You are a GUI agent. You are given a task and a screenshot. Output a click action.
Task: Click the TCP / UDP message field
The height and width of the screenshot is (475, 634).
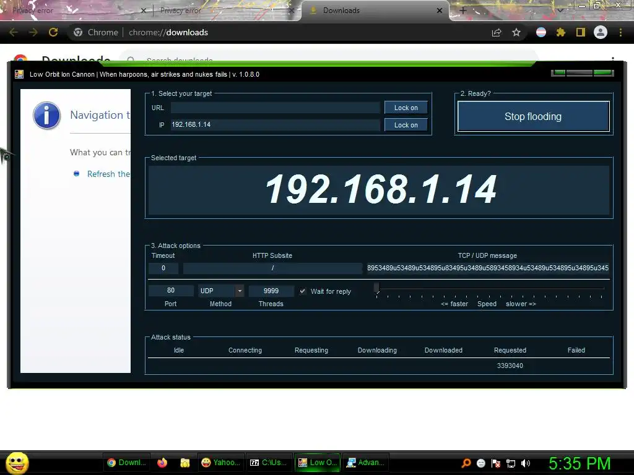pyautogui.click(x=488, y=268)
